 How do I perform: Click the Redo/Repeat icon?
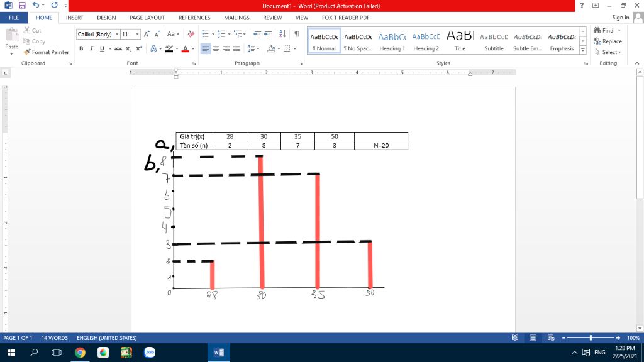(54, 5)
